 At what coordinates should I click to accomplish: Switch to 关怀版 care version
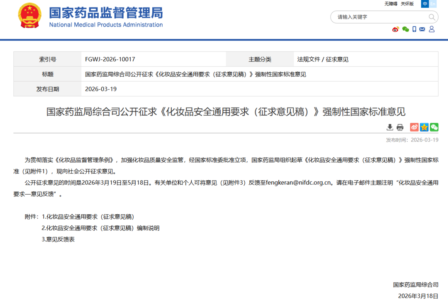point(407,4)
